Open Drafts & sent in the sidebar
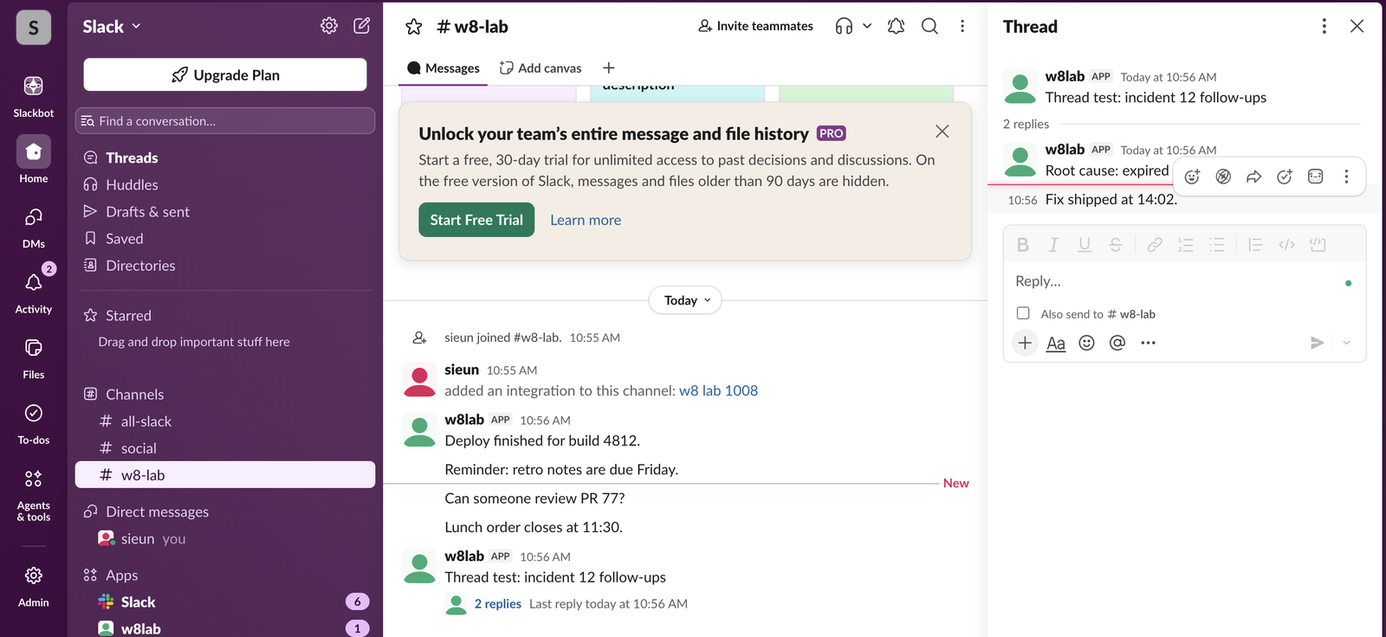1386x637 pixels. (x=225, y=211)
